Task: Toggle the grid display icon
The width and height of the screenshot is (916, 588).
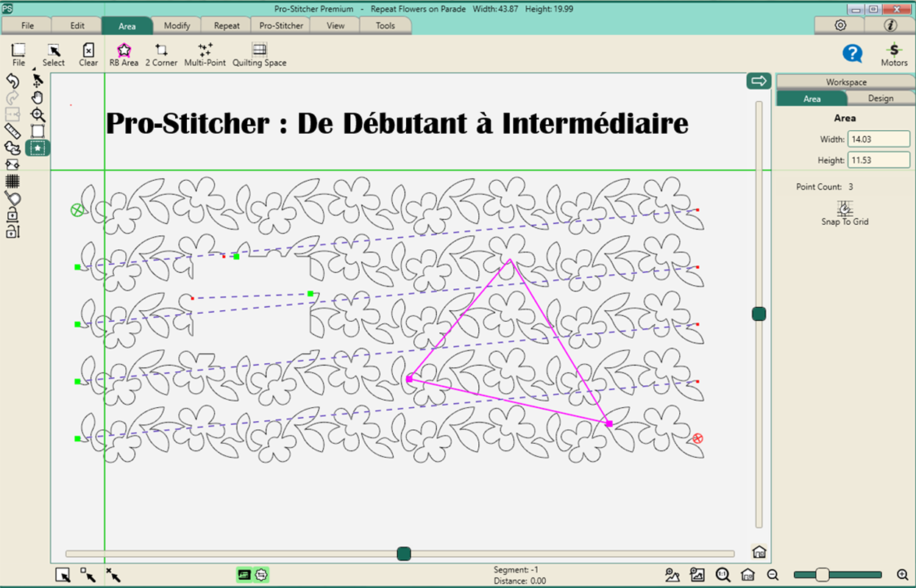Action: click(x=13, y=181)
